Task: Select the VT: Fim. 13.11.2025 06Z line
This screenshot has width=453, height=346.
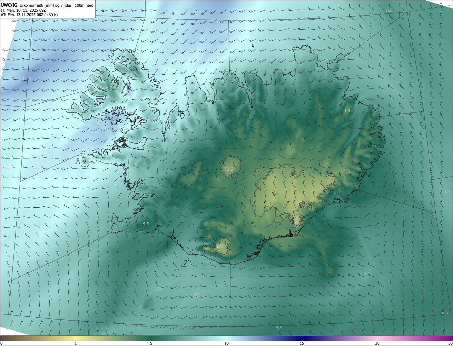Action: [29, 15]
